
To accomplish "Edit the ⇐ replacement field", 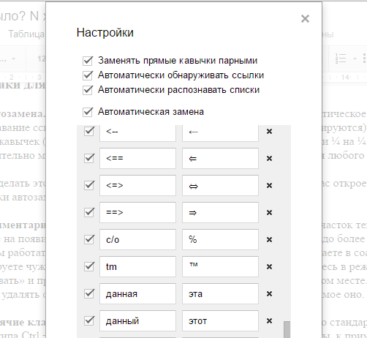I will pyautogui.click(x=220, y=158).
